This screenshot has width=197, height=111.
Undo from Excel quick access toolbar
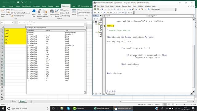click(22, 2)
